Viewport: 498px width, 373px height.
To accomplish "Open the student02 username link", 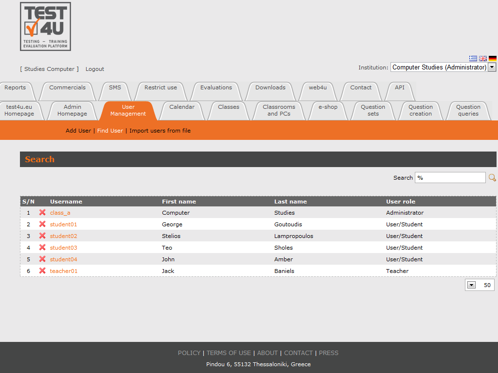I will [x=64, y=236].
